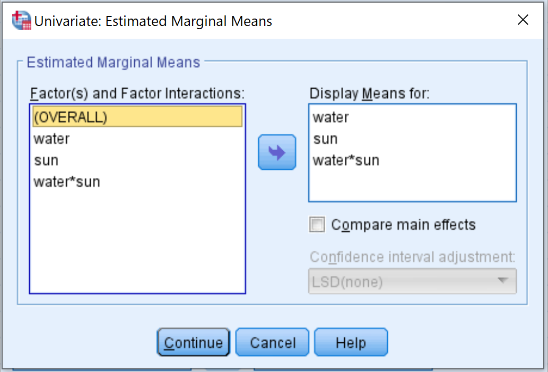Enable Compare main effects checkbox
This screenshot has width=548, height=372.
pyautogui.click(x=317, y=224)
